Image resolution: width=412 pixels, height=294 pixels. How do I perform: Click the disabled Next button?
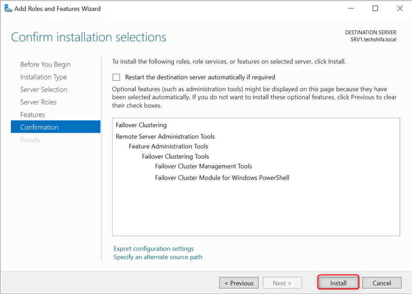tap(282, 282)
